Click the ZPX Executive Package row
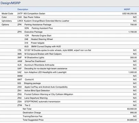139x123 pixels. (x=69, y=32)
